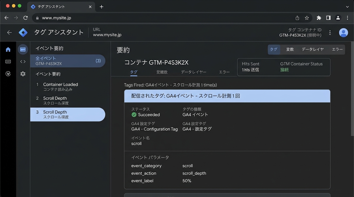The width and height of the screenshot is (354, 197).
Task: Go to the home icon in sidebar
Action: [8, 50]
